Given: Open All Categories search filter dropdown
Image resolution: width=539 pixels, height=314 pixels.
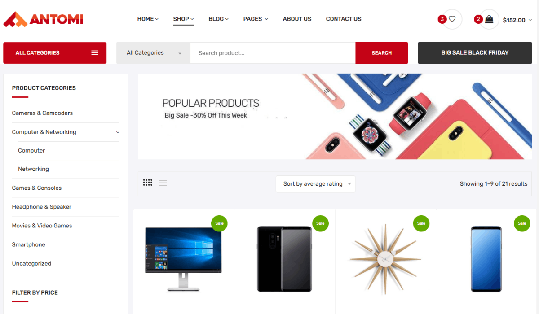Looking at the screenshot, I should [153, 53].
